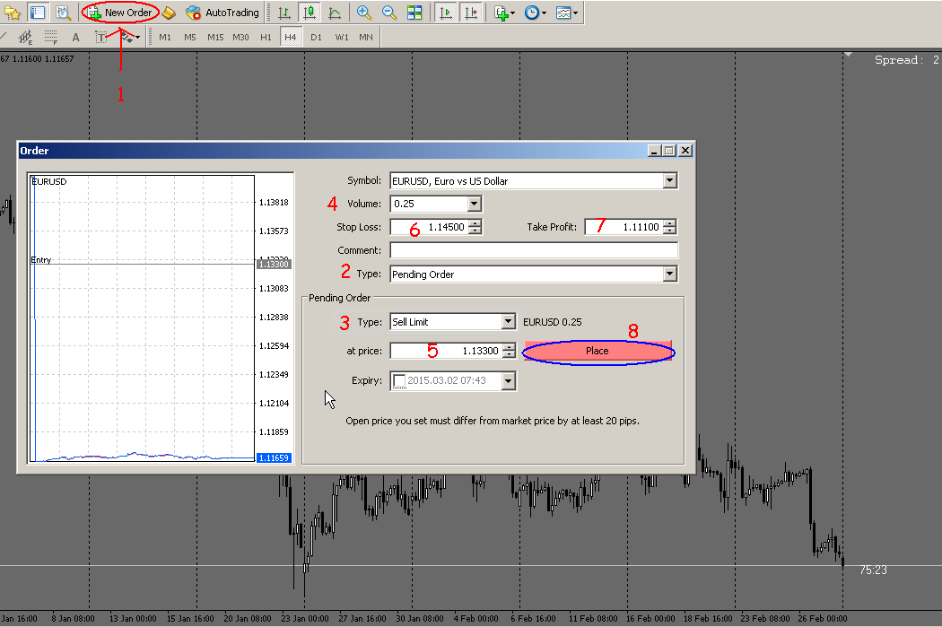Click into the Comment text field

pyautogui.click(x=534, y=250)
